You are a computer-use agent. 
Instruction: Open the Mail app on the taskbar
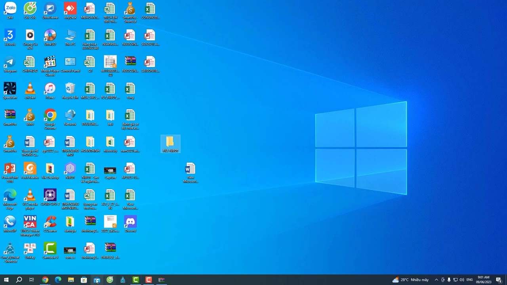pos(97,280)
